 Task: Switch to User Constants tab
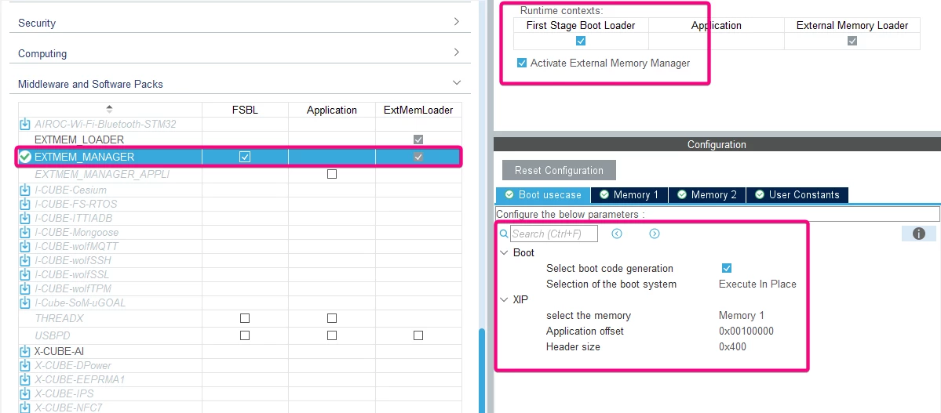tap(797, 195)
